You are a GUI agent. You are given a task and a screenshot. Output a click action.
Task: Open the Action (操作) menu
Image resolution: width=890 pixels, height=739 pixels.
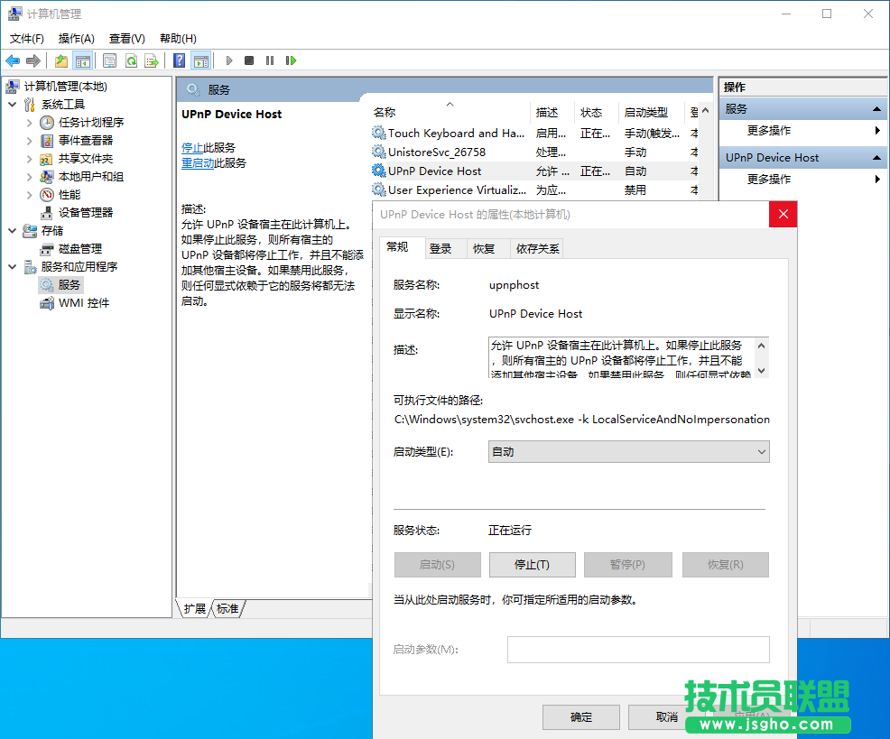[x=76, y=38]
